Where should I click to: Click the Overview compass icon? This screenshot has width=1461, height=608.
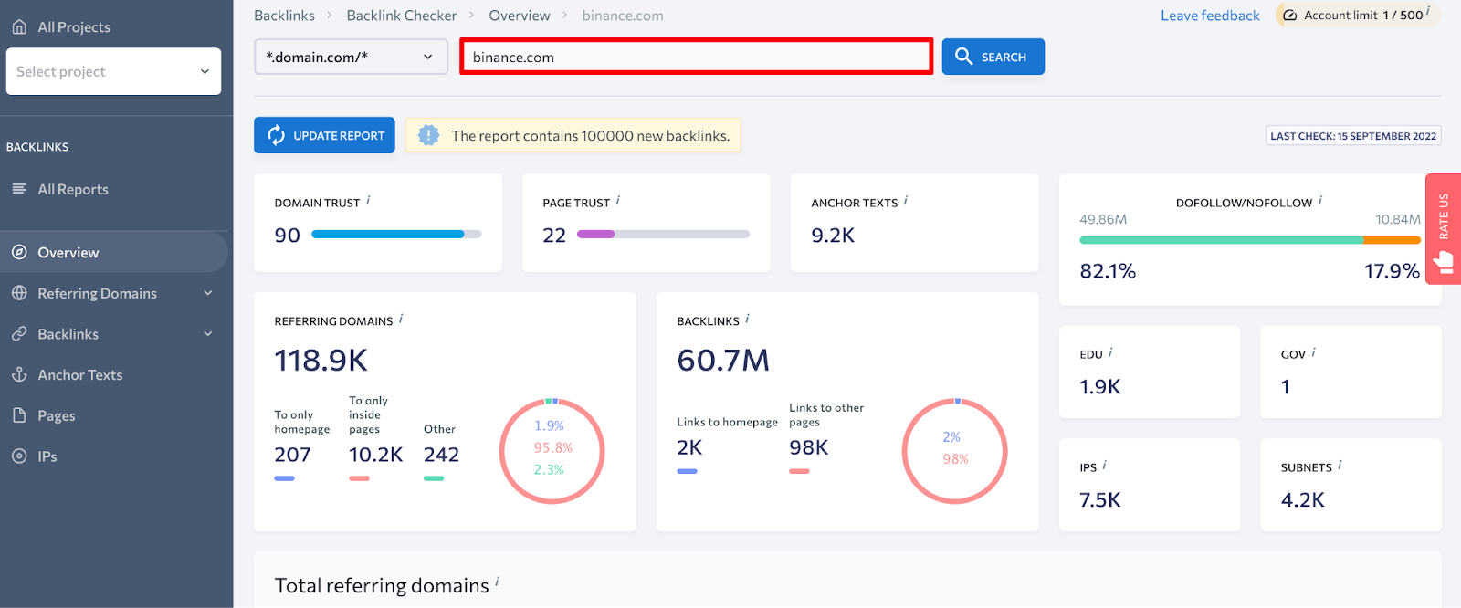tap(19, 253)
